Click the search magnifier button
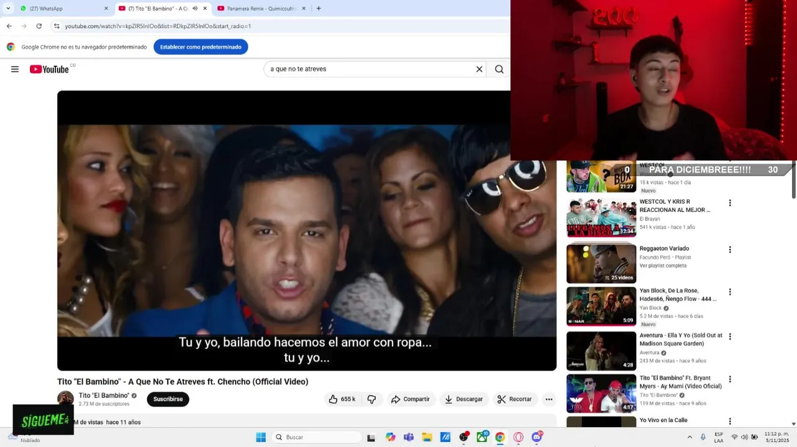 click(x=499, y=69)
